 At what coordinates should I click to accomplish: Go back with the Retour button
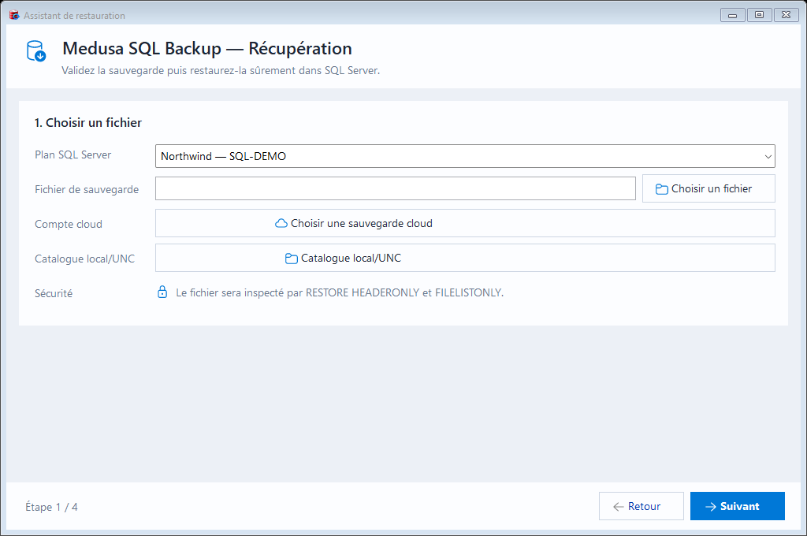point(642,506)
